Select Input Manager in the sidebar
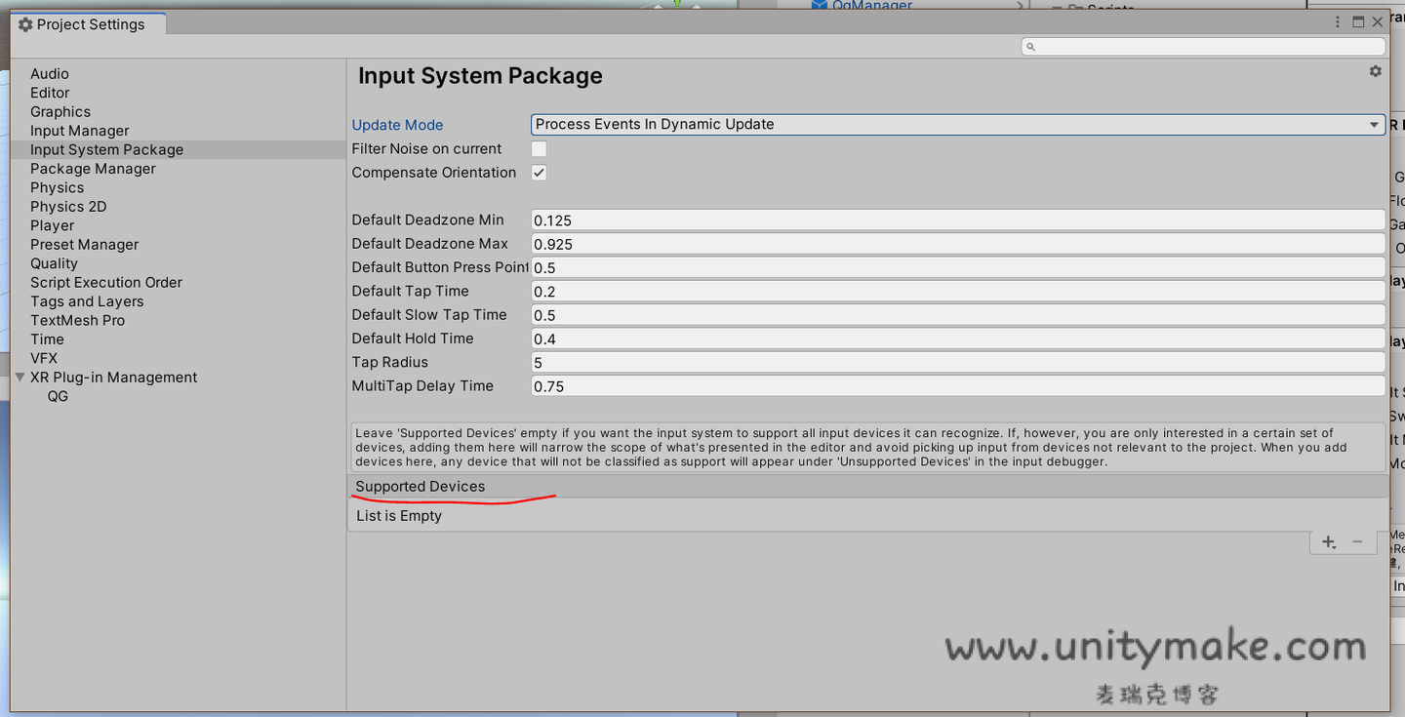Screen dimensions: 1405x717 [x=79, y=130]
